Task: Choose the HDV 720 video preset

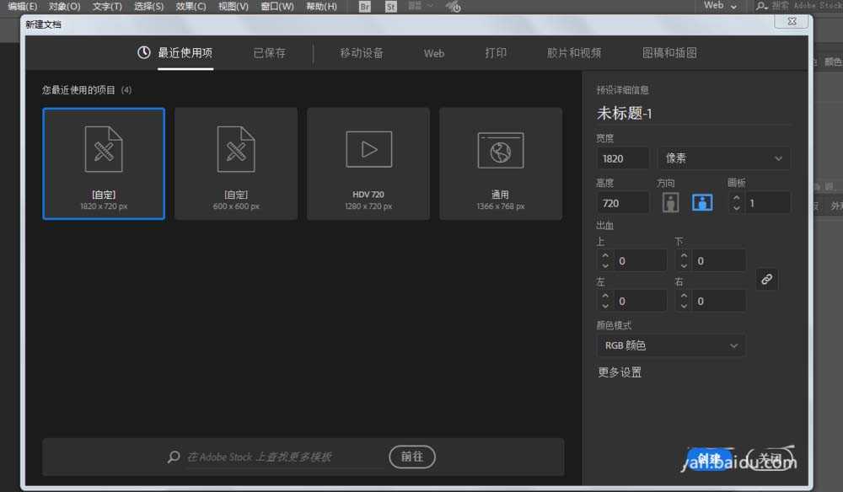Action: [368, 163]
